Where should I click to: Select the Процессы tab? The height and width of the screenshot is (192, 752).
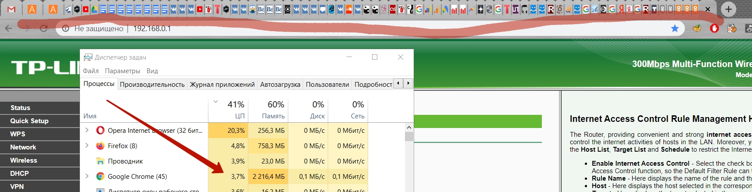click(99, 84)
